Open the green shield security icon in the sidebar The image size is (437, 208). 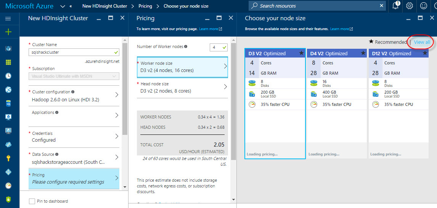(x=8, y=199)
